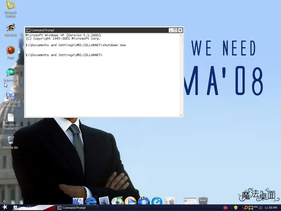Open the wire mesh Trash in the dock
Viewport: 281px width, 211px height.
coord(203,201)
